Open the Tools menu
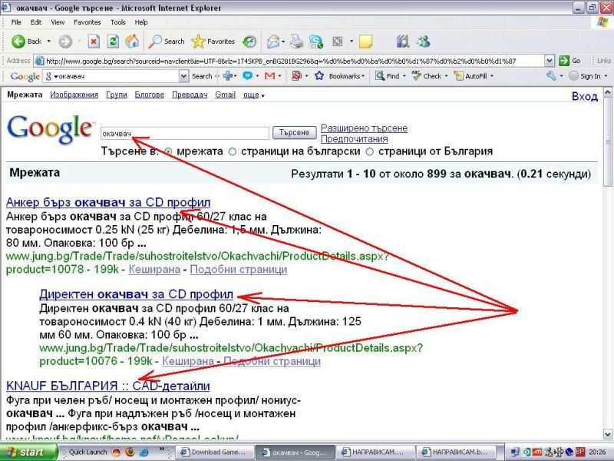 pyautogui.click(x=118, y=22)
